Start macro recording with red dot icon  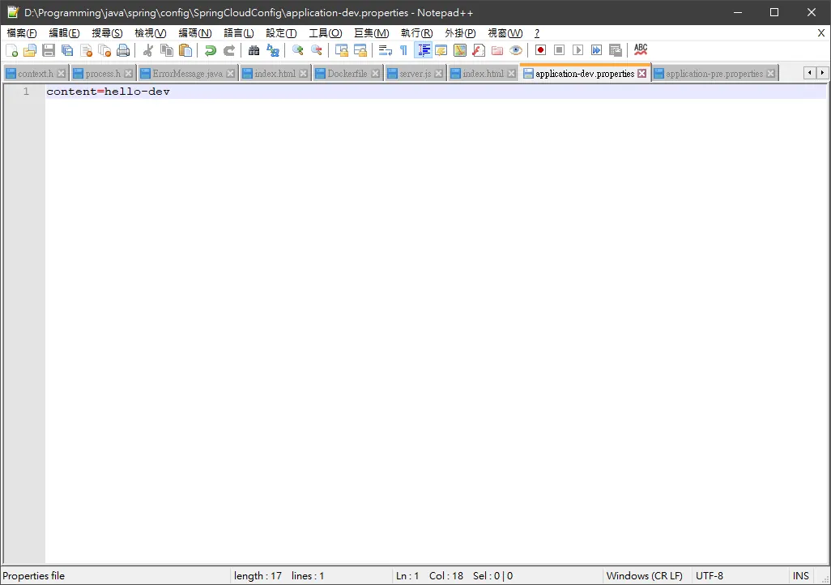540,50
